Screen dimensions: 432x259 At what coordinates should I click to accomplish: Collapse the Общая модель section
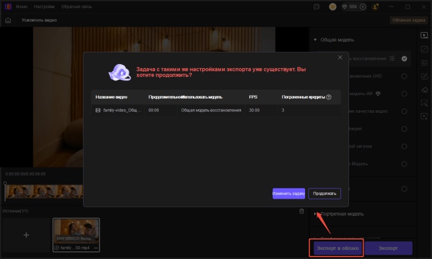315,40
